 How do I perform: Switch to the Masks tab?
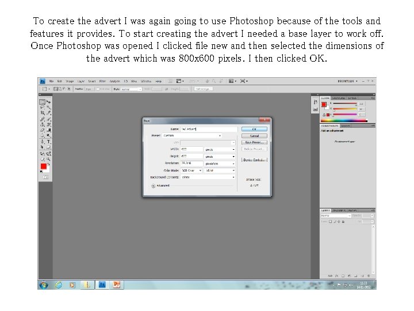346,126
